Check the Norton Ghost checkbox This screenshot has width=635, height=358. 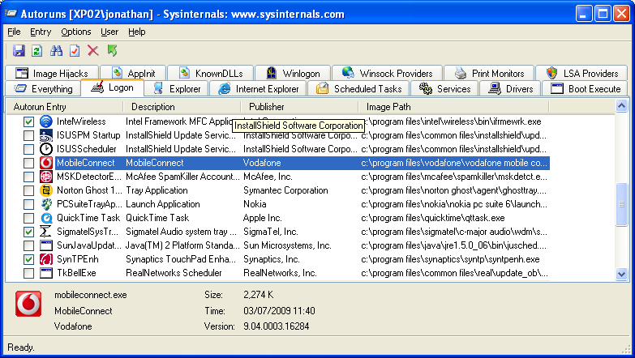pyautogui.click(x=28, y=190)
